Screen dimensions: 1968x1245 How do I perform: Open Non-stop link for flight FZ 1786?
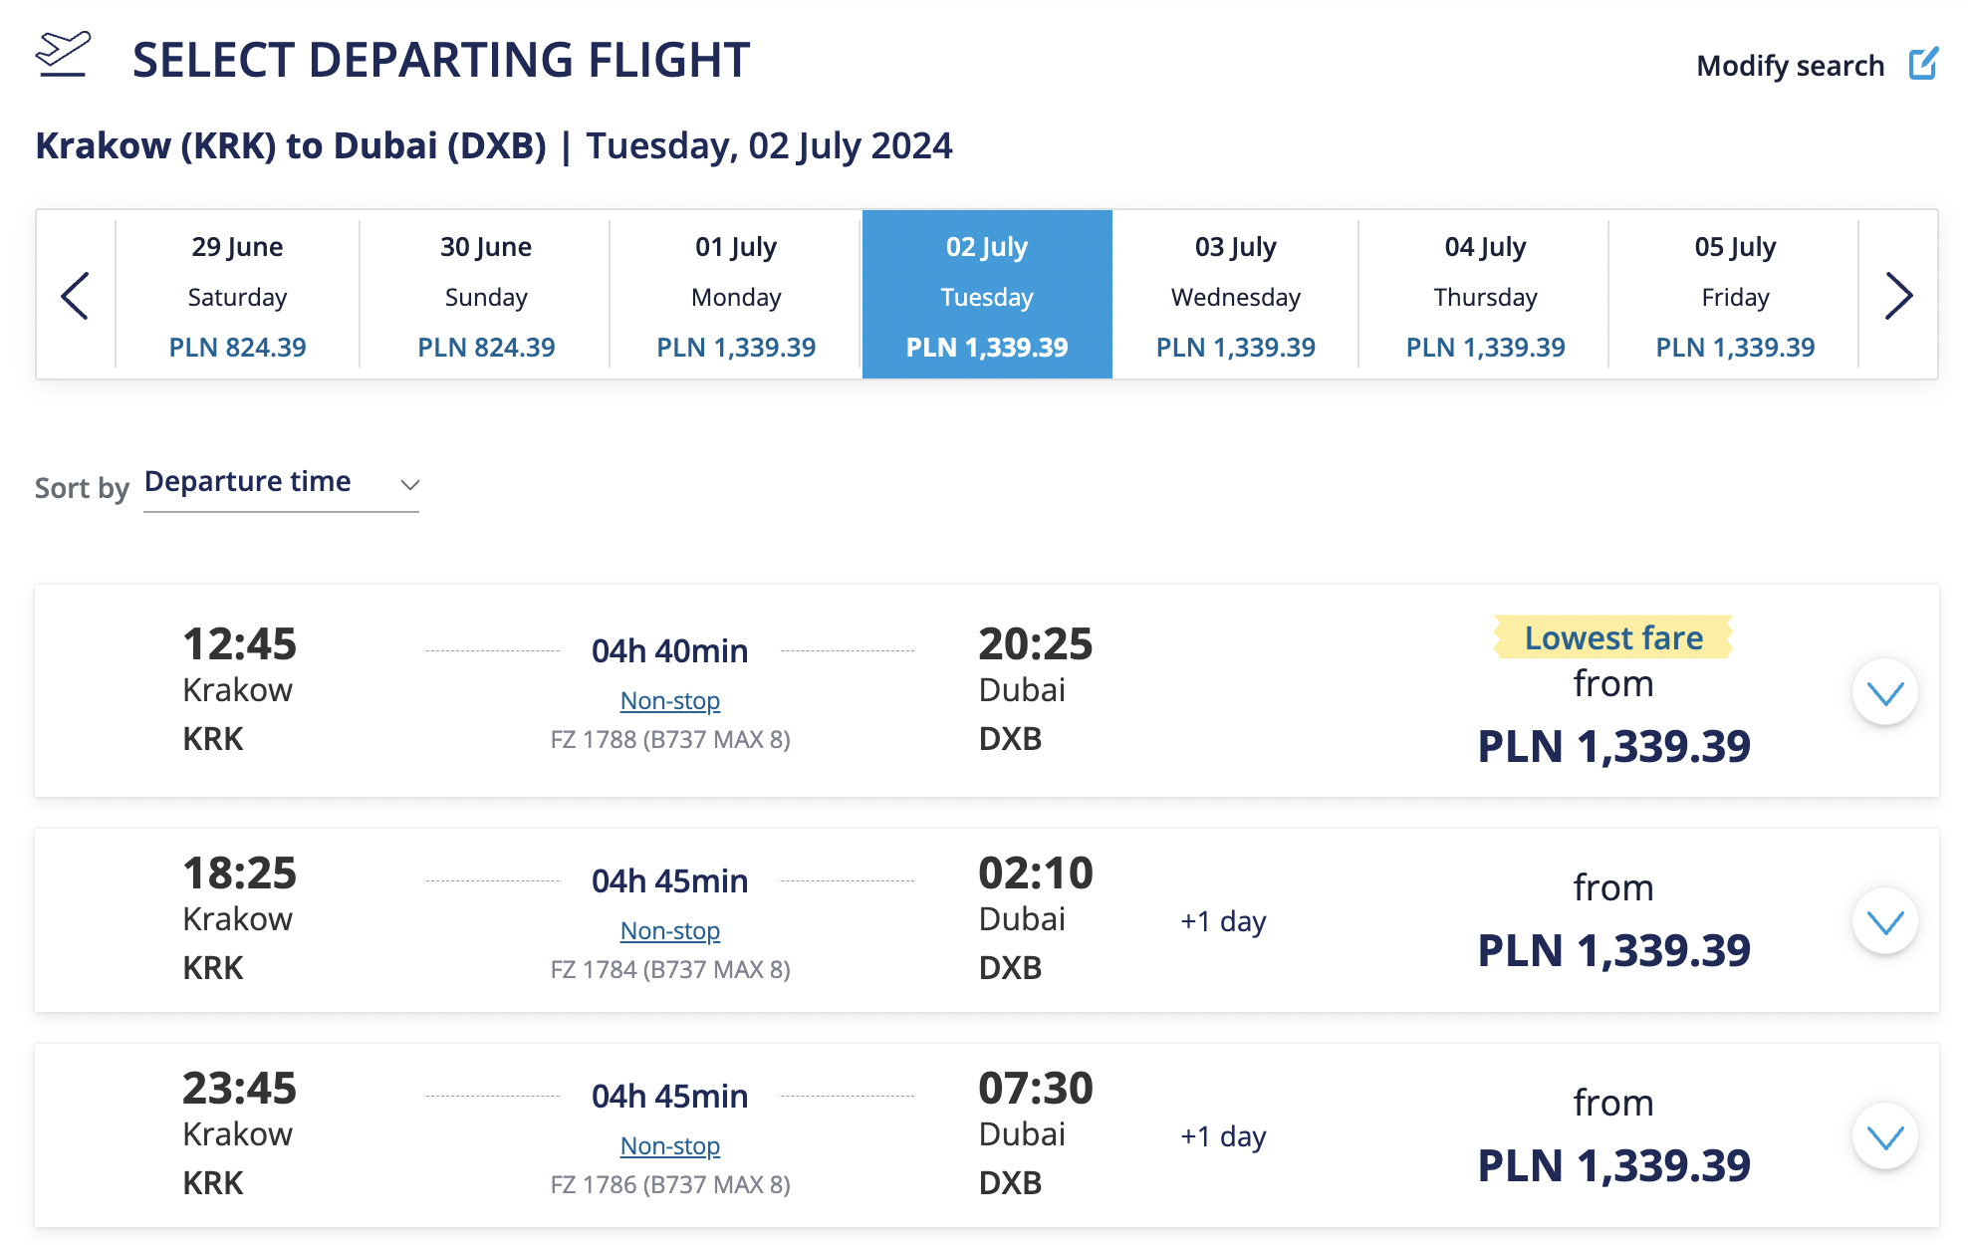point(670,1146)
